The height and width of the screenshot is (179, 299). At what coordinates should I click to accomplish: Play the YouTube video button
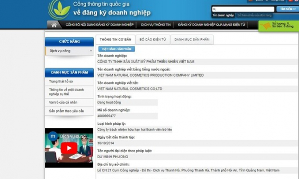pos(69,148)
